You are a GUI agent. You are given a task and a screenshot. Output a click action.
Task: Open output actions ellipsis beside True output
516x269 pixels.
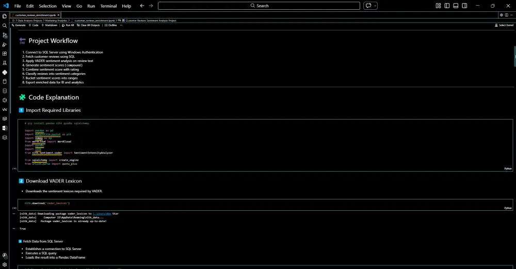point(14,229)
